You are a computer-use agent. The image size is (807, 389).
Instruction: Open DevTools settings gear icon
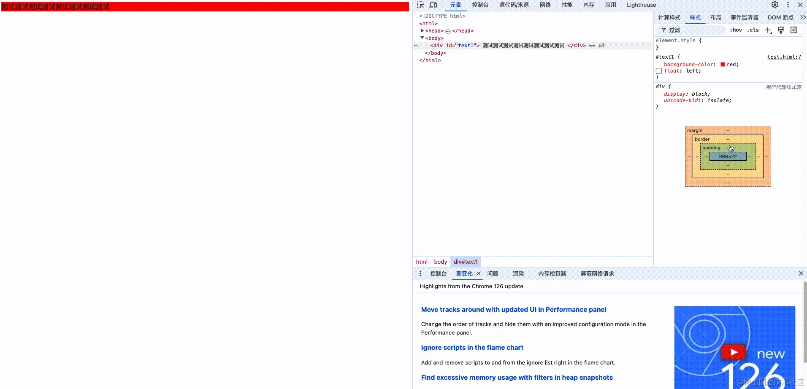(x=775, y=5)
